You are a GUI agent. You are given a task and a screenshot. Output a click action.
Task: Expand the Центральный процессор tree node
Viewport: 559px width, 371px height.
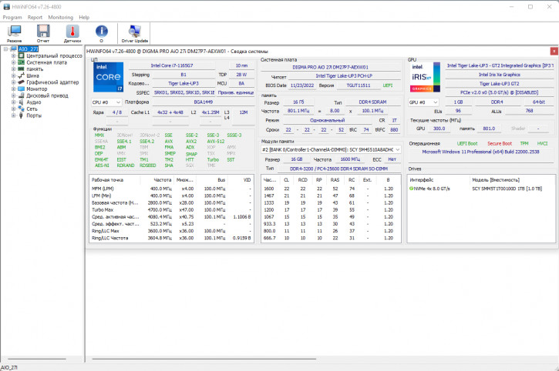pos(14,55)
